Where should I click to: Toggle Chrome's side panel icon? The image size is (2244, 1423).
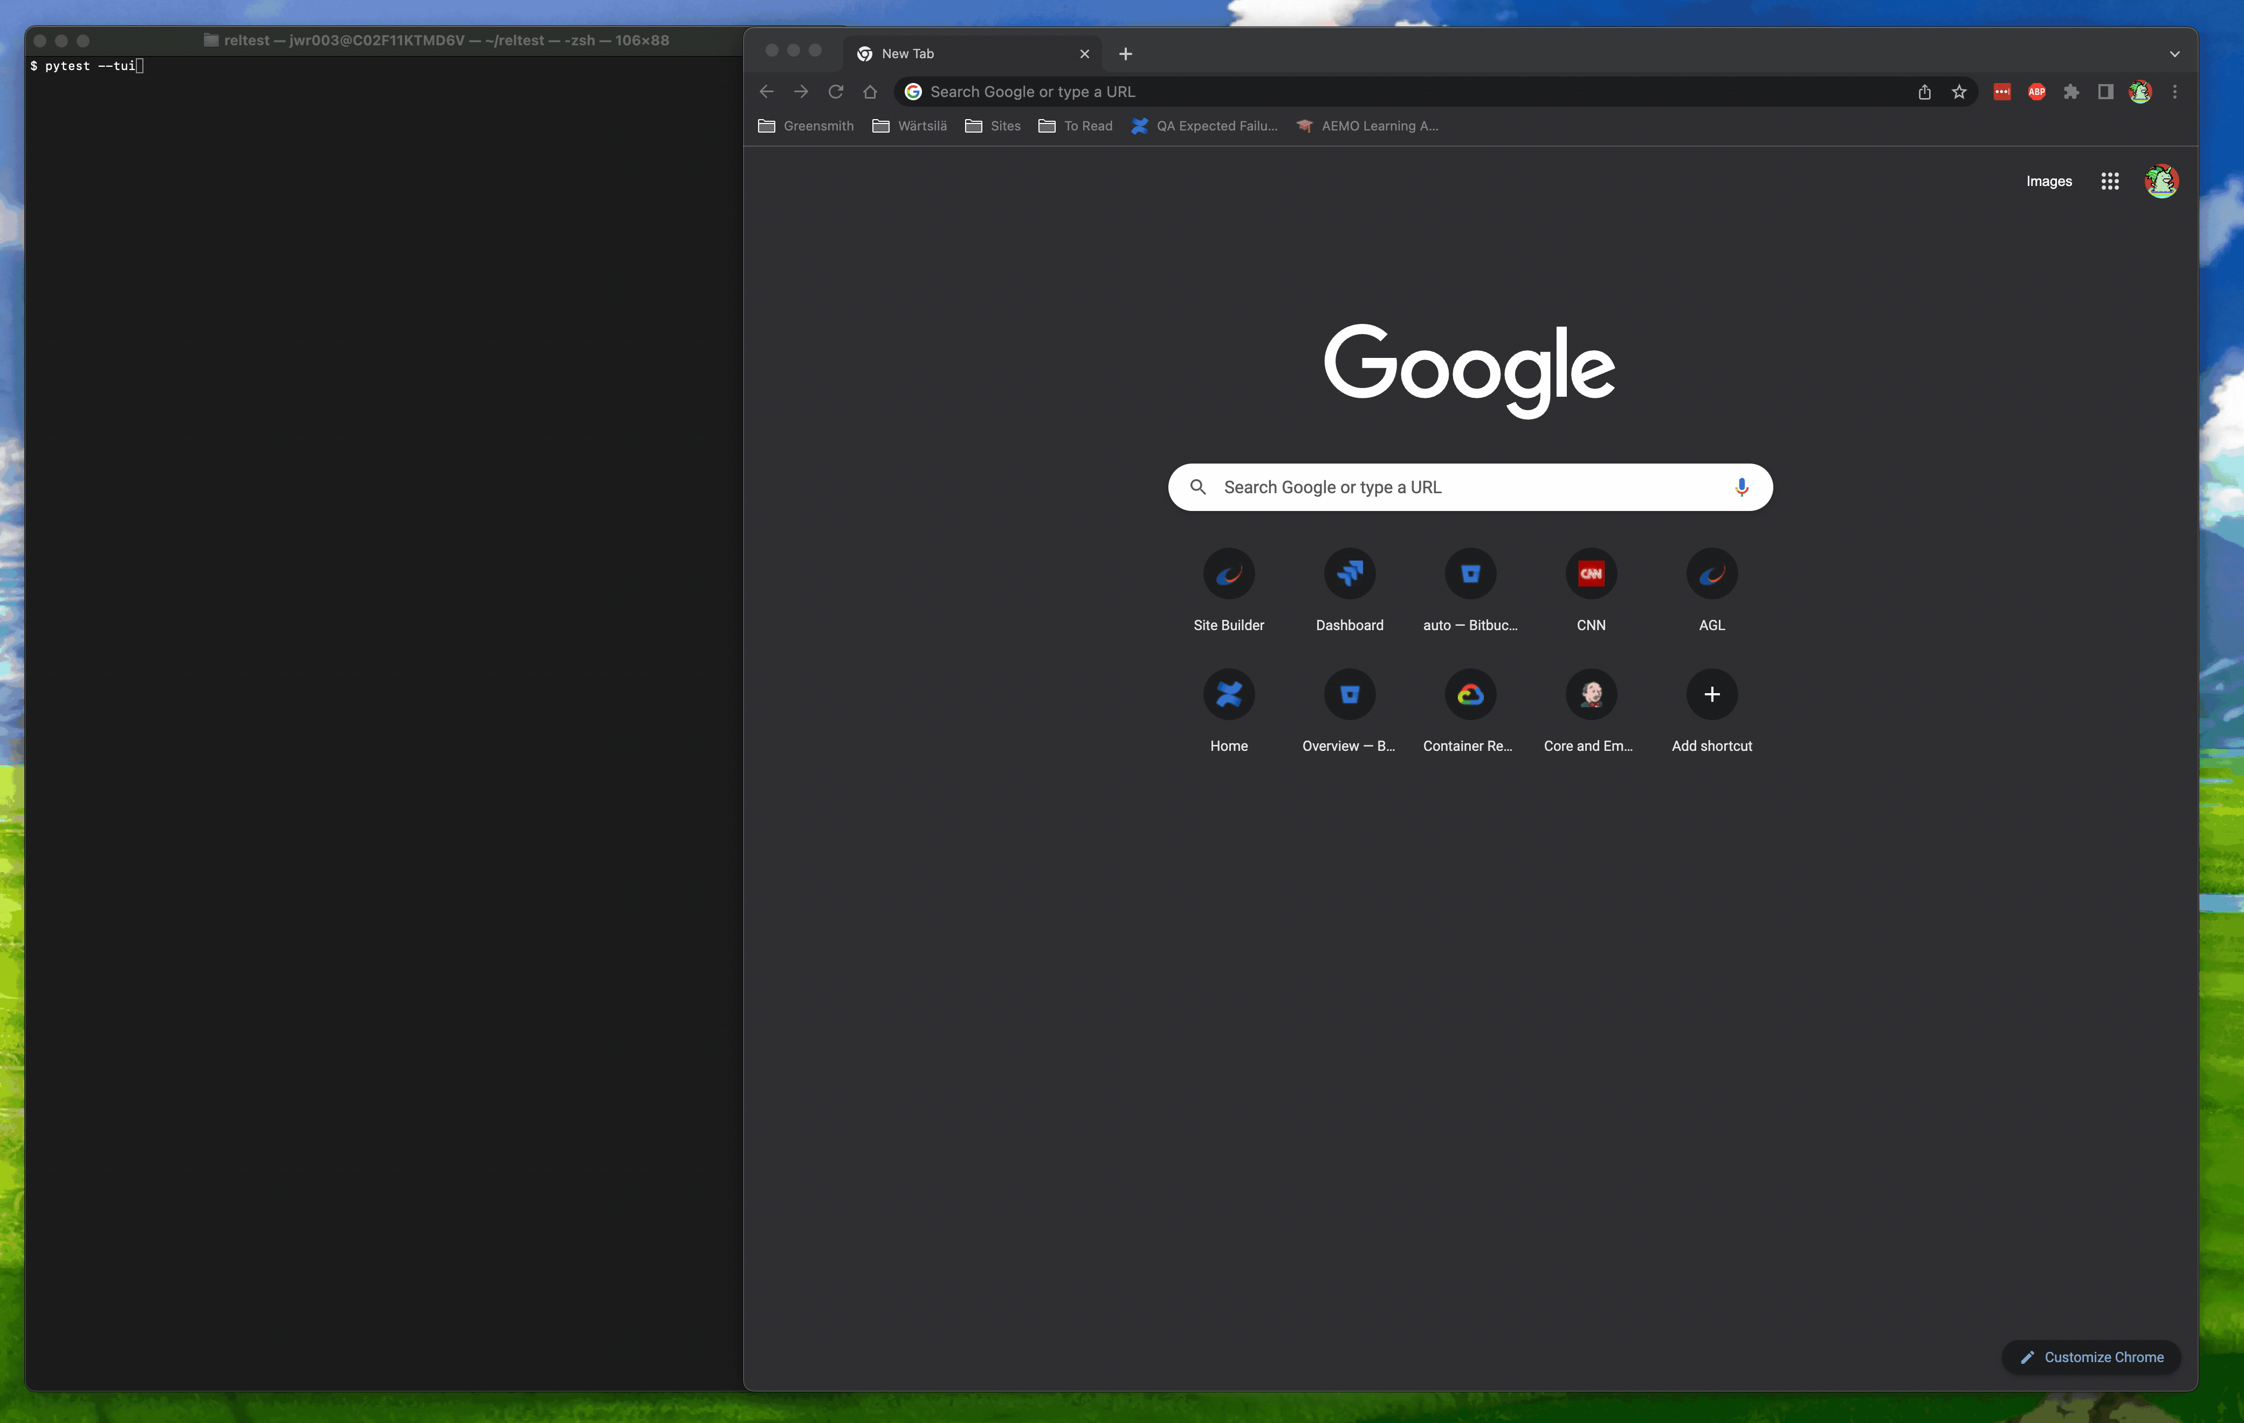coord(2105,91)
